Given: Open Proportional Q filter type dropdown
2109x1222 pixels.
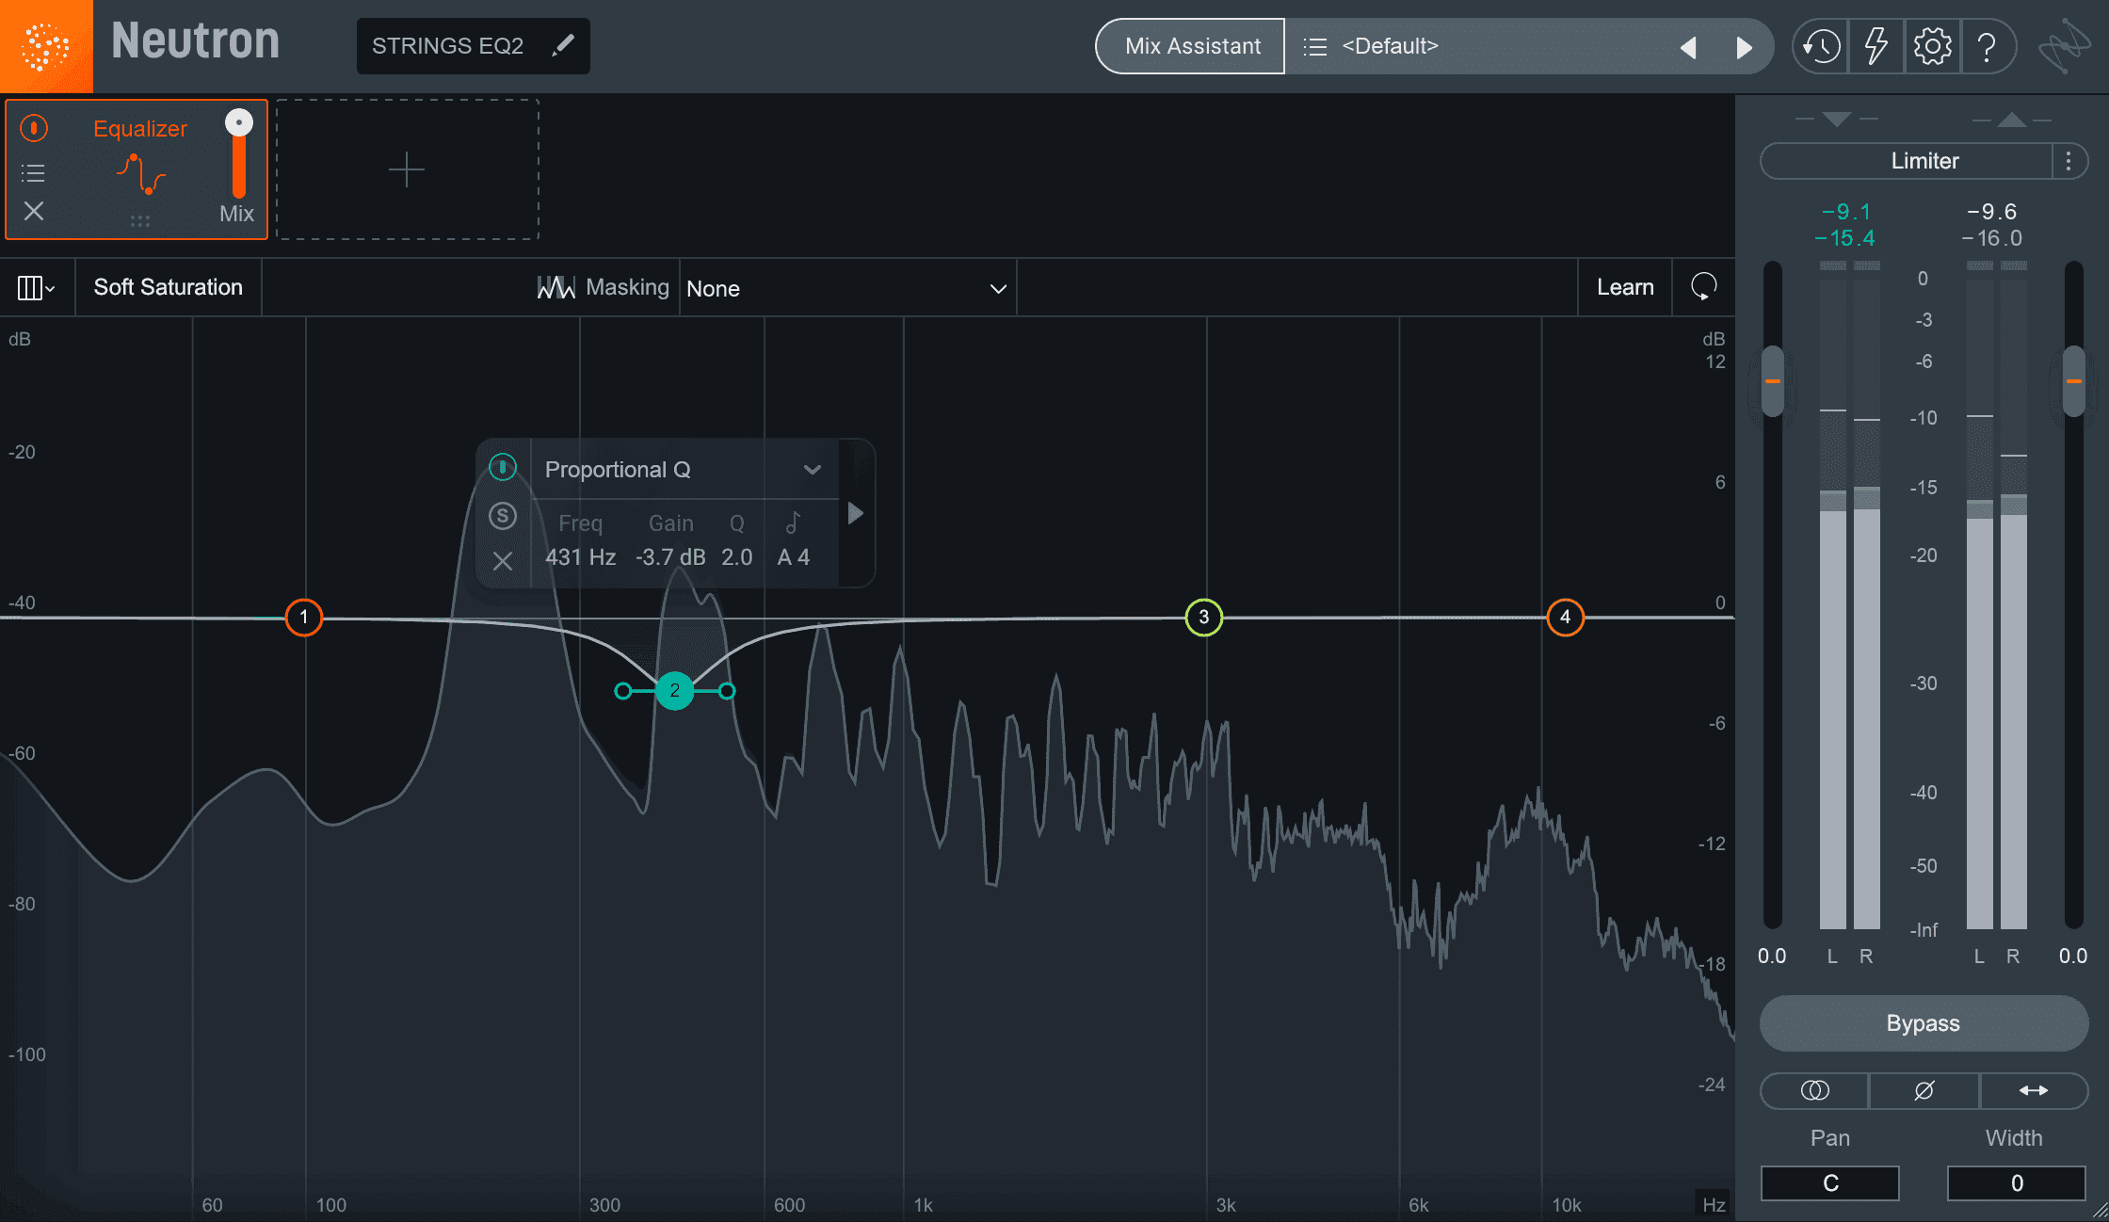Looking at the screenshot, I should click(x=684, y=469).
